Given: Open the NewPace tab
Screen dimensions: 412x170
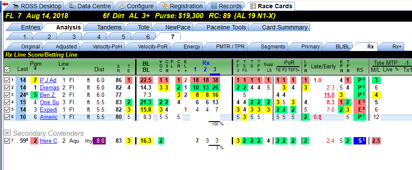Looking at the screenshot, I should coord(175,27).
